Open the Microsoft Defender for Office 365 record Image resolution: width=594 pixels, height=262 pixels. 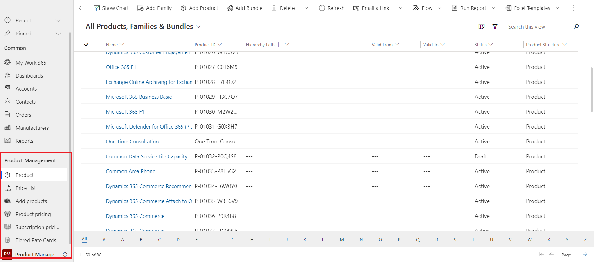[x=149, y=127]
